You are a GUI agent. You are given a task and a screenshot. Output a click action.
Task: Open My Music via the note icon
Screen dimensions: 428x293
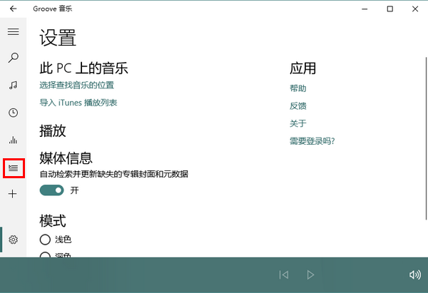pos(13,85)
